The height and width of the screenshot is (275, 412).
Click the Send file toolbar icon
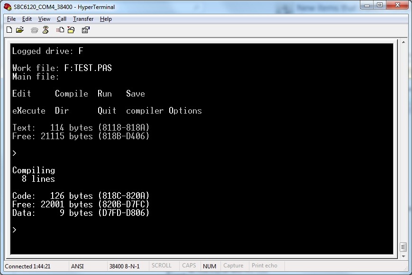tap(60, 30)
